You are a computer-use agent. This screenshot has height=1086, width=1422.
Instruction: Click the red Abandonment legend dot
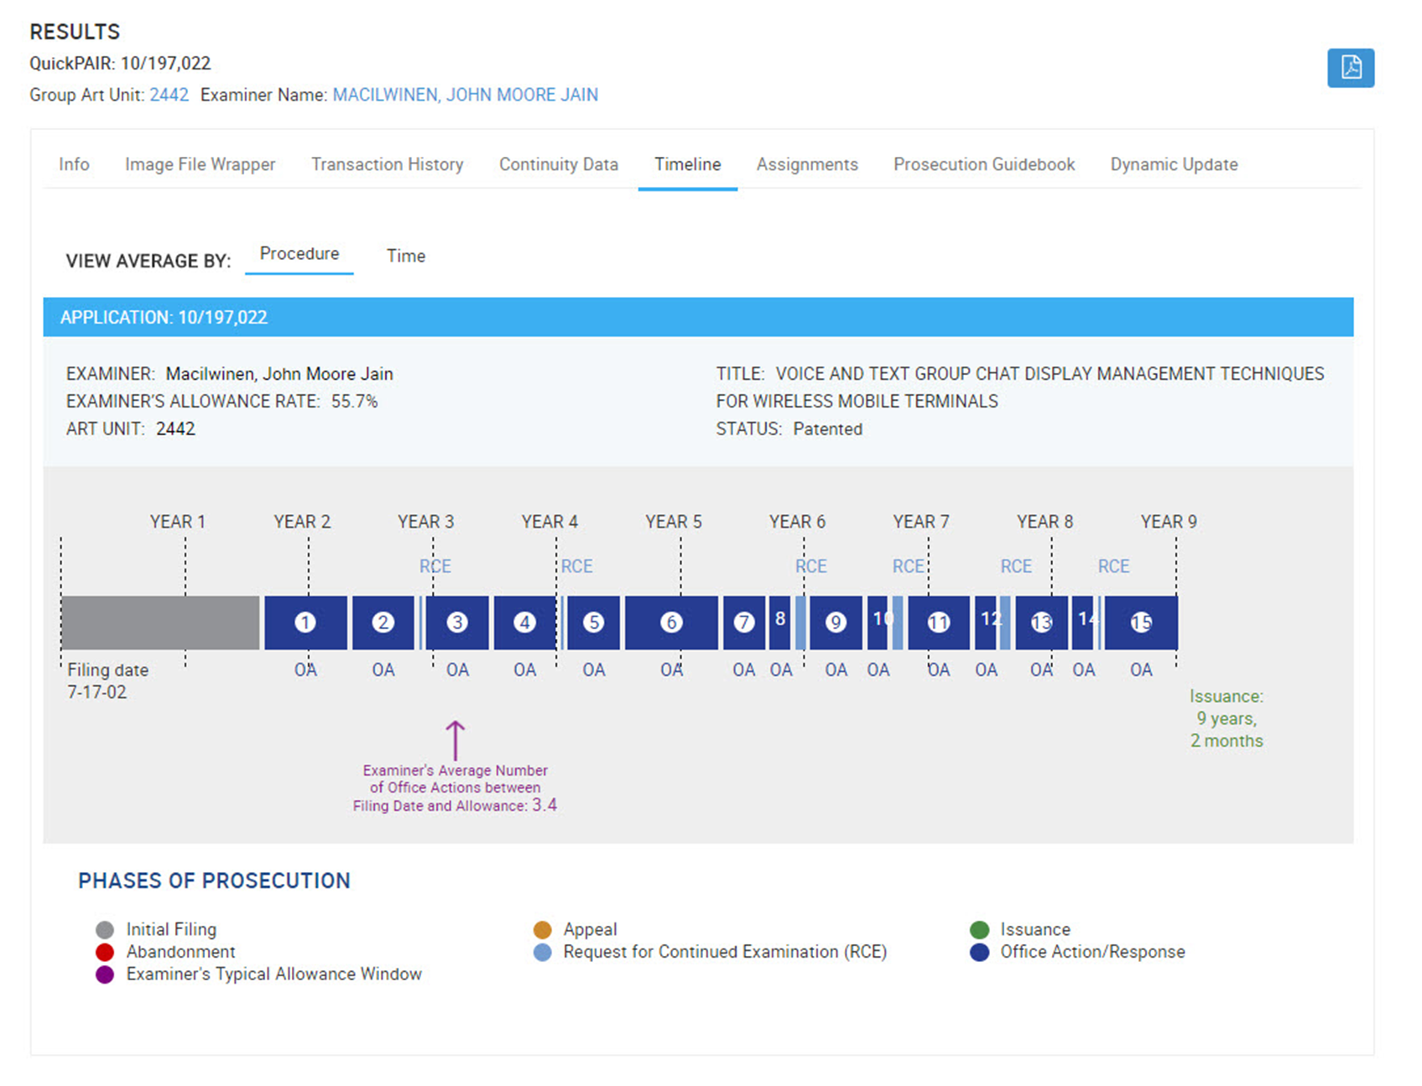[x=105, y=952]
